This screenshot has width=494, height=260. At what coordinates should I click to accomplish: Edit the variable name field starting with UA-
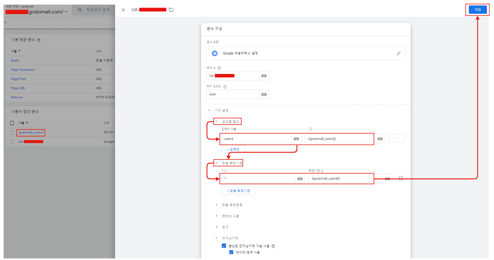coord(149,10)
